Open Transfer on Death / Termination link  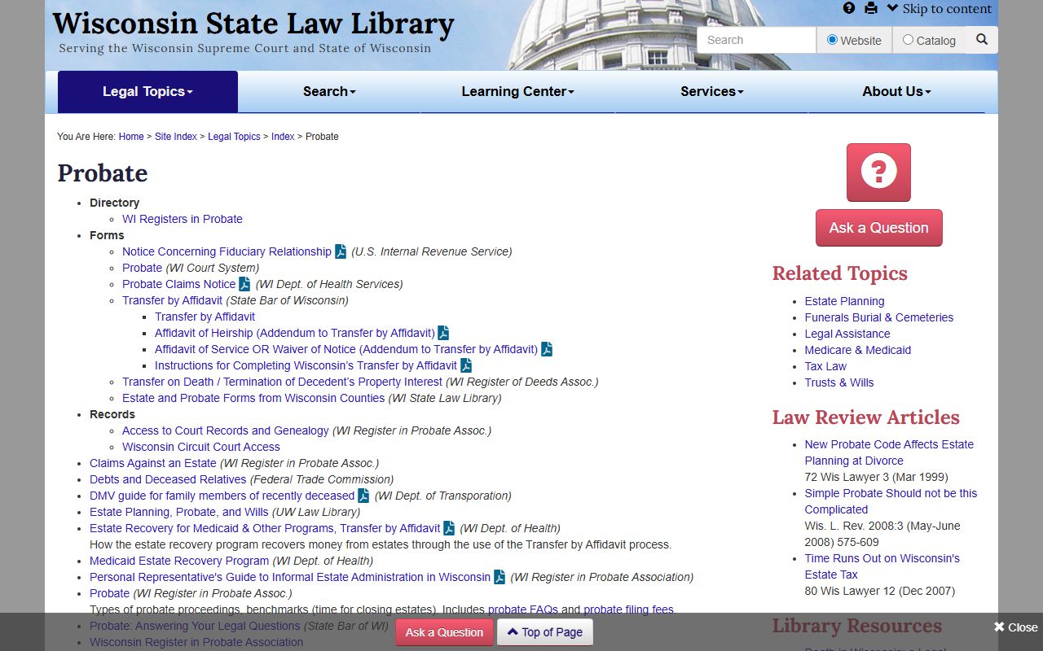(282, 382)
